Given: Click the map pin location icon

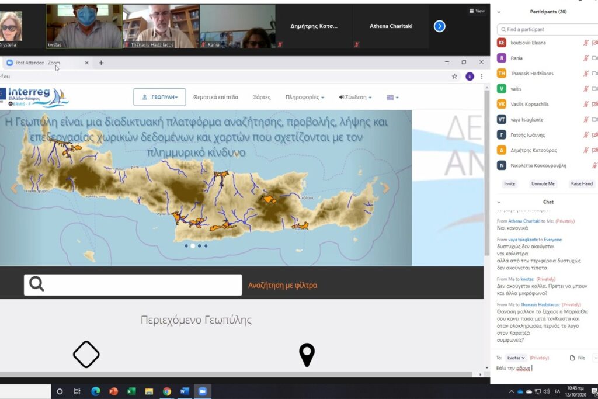Looking at the screenshot, I should coord(307,355).
